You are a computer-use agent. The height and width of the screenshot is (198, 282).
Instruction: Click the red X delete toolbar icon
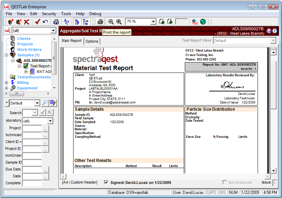coord(26,22)
